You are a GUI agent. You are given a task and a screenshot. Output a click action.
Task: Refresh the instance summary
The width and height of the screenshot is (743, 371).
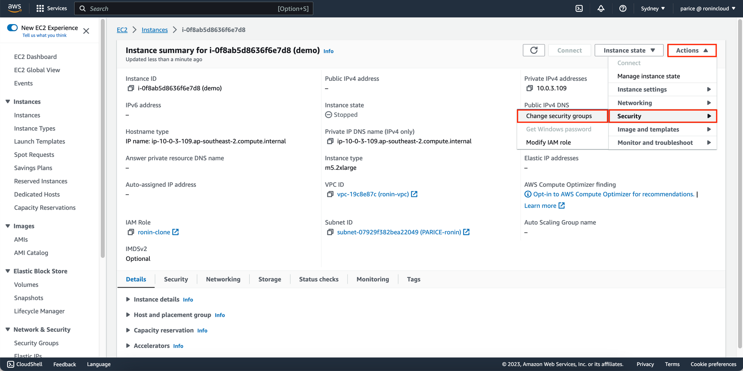click(534, 50)
